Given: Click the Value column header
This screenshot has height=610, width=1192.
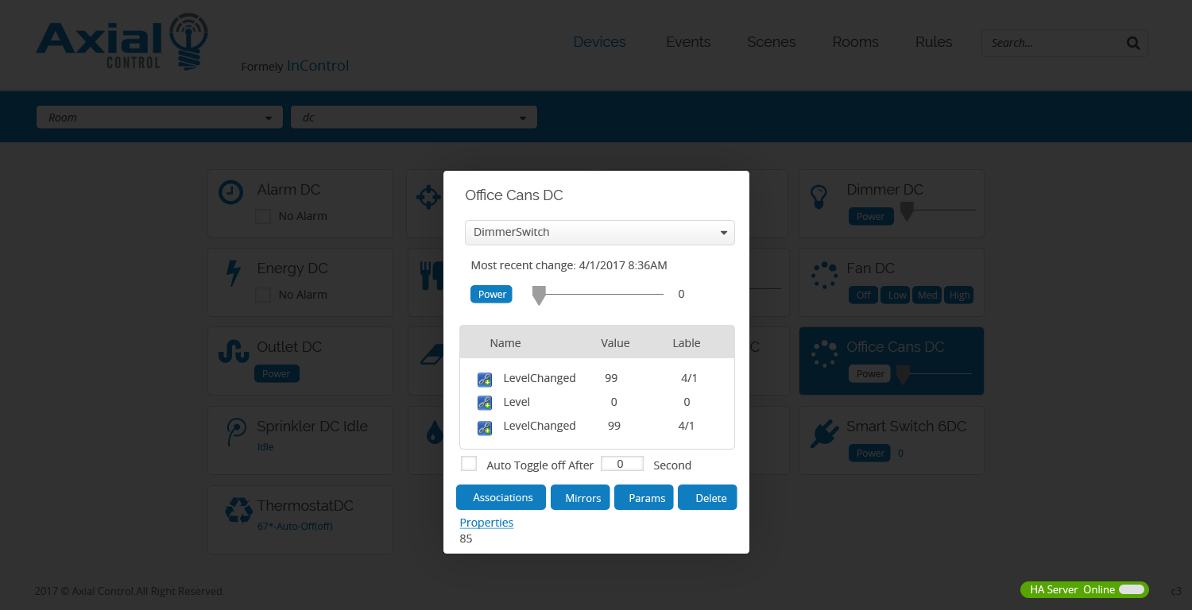Looking at the screenshot, I should (615, 343).
